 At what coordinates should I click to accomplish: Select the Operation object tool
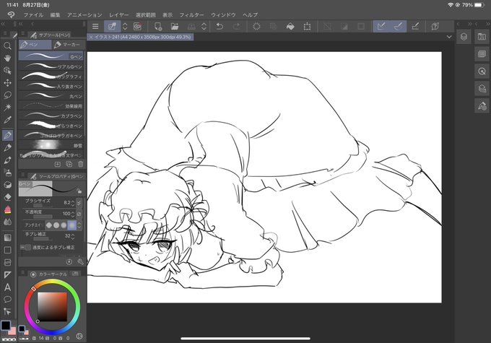(x=7, y=71)
